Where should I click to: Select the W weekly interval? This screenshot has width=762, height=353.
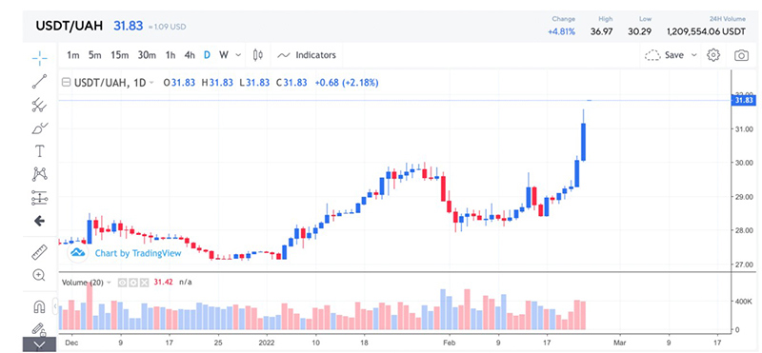tap(224, 55)
